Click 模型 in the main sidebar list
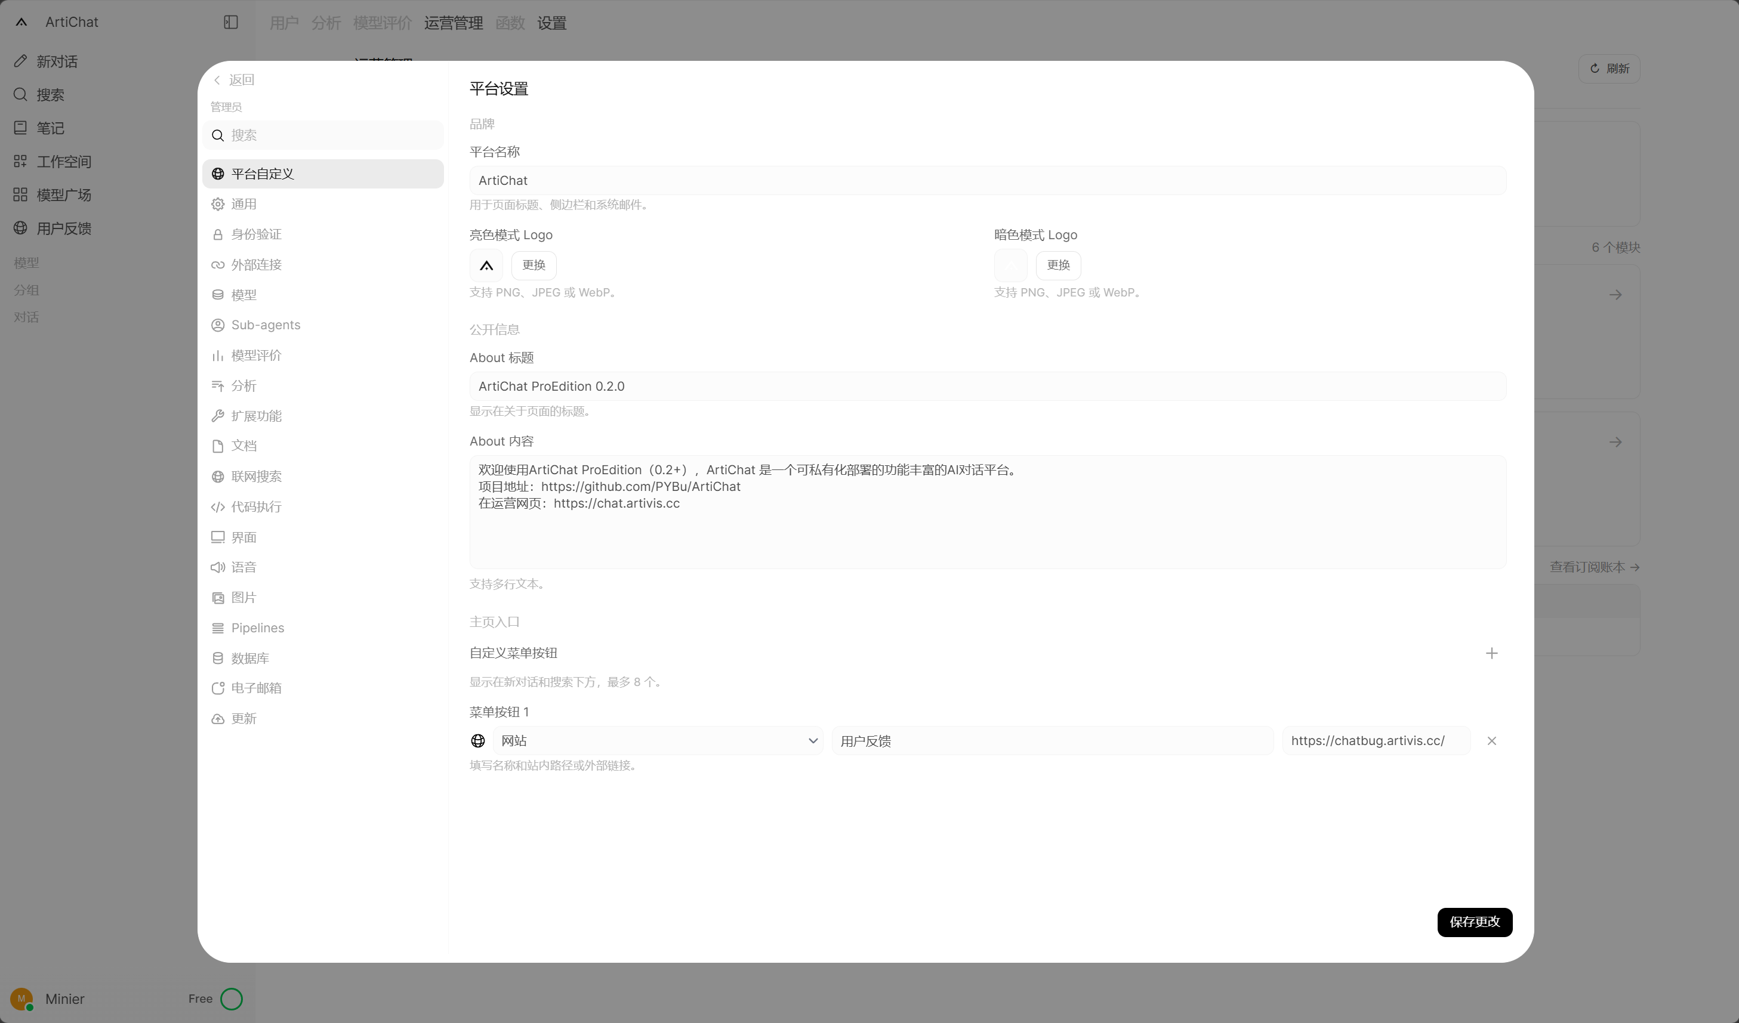 click(26, 263)
